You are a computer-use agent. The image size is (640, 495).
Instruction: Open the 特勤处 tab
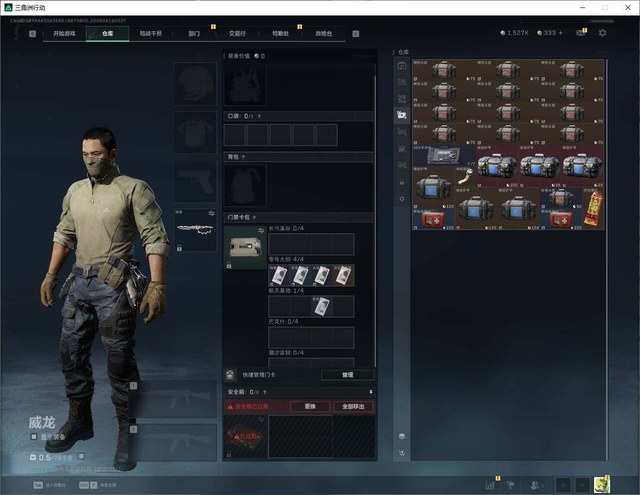(281, 33)
